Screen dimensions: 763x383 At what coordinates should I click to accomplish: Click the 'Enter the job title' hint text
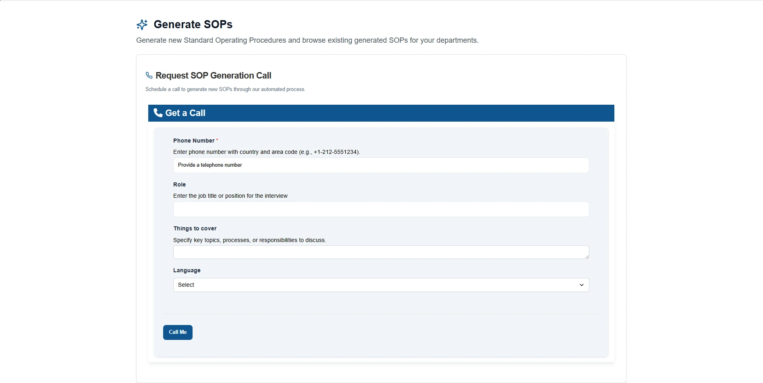230,196
